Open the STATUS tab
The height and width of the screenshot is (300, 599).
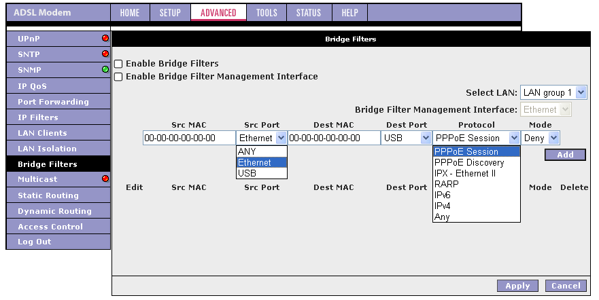tap(309, 13)
